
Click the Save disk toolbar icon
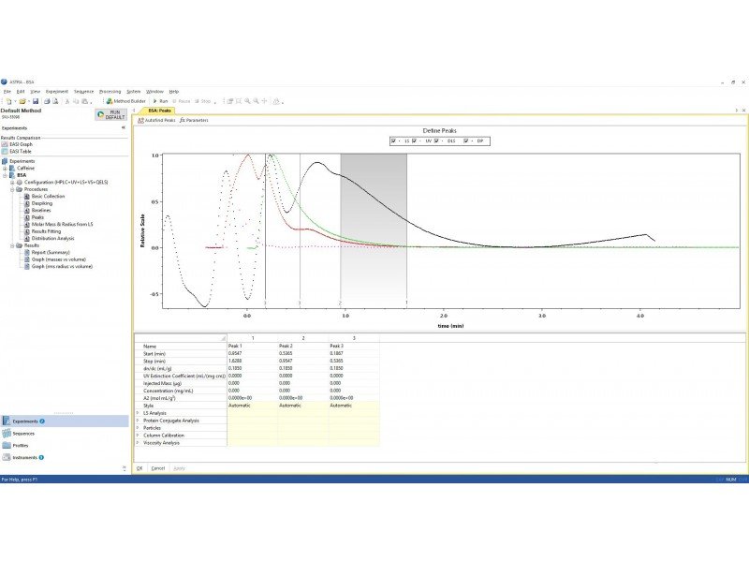click(36, 101)
